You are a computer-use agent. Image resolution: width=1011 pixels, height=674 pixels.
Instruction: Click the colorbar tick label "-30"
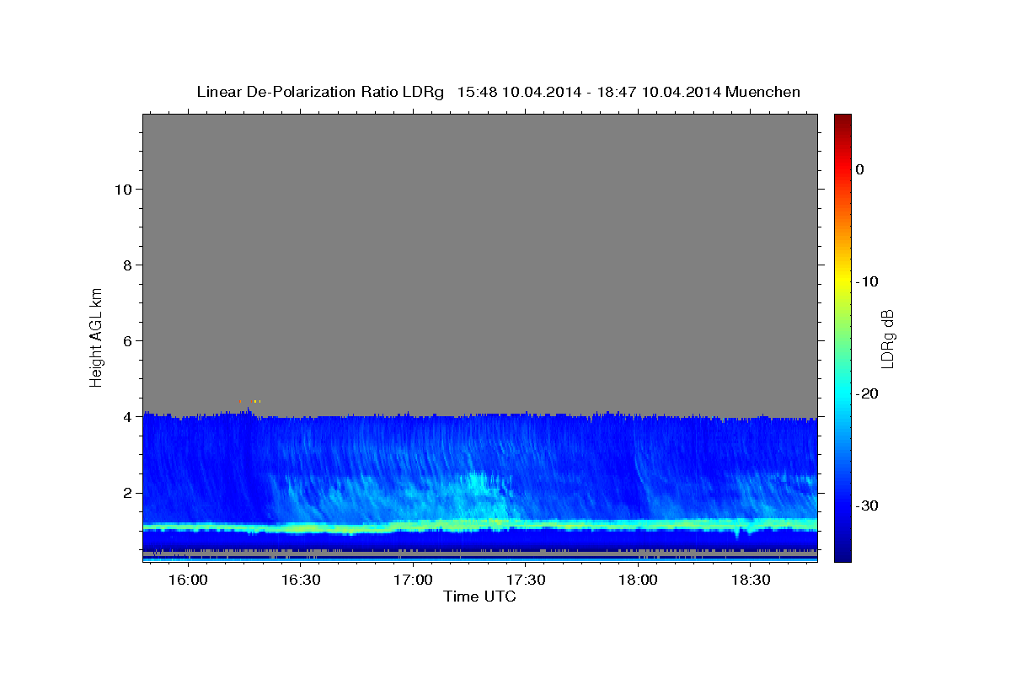tap(867, 505)
